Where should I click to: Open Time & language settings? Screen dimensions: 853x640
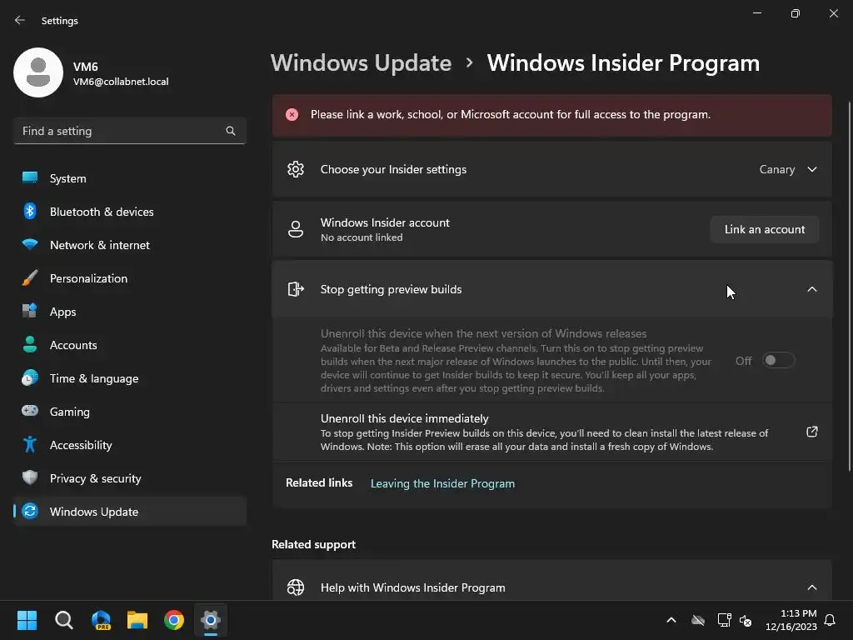(129, 377)
